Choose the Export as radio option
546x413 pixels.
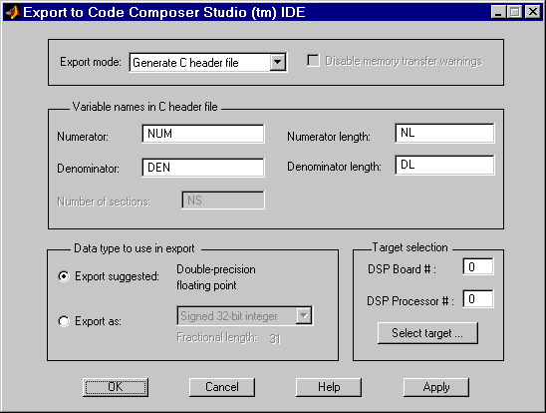(x=64, y=321)
